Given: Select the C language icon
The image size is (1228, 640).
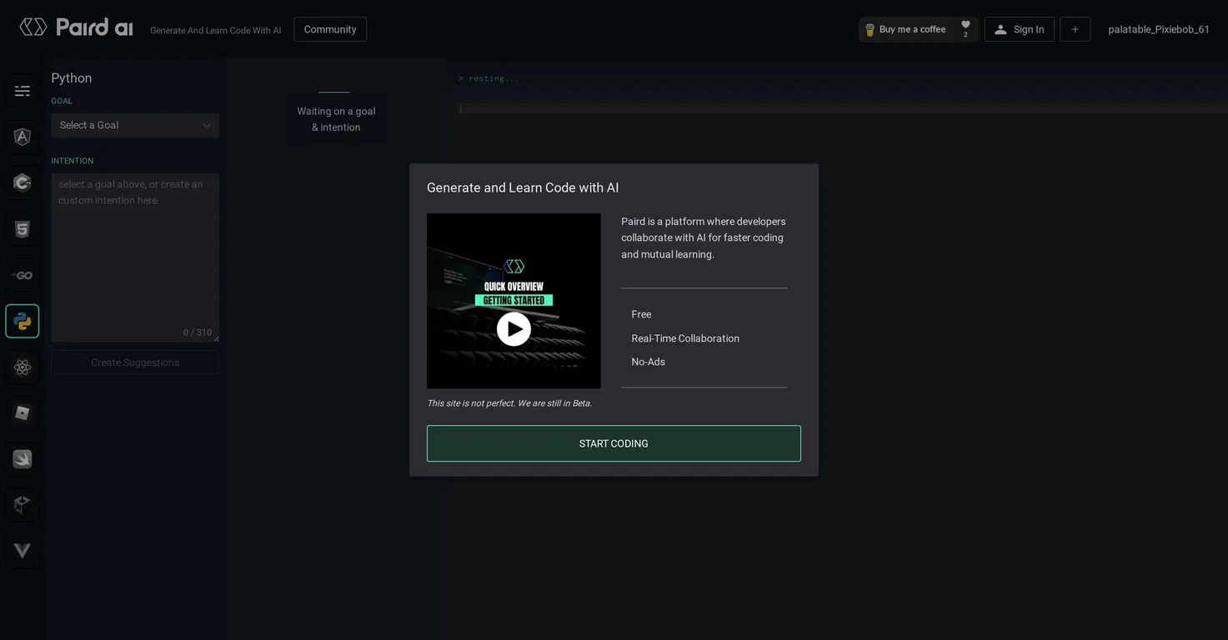Looking at the screenshot, I should (x=23, y=182).
